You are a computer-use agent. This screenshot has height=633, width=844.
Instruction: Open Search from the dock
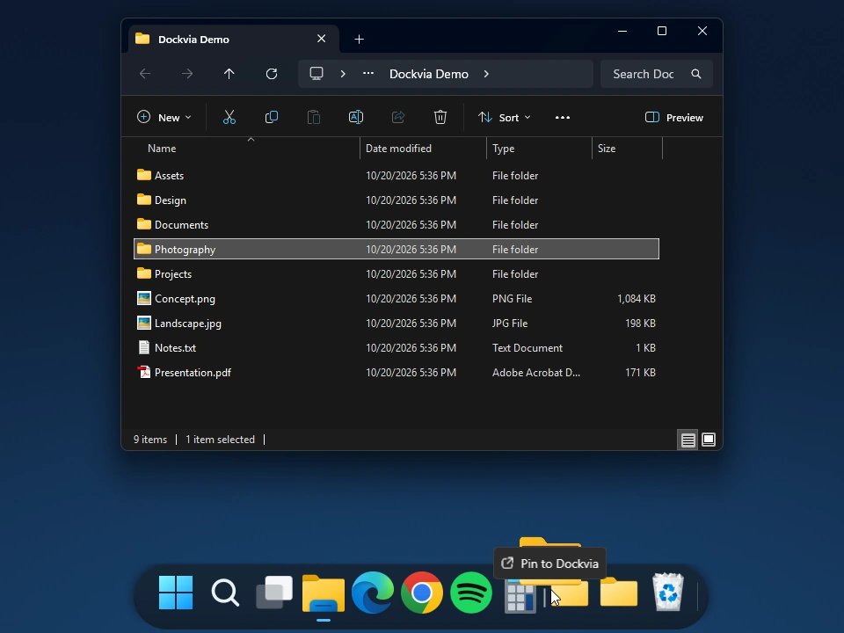pos(225,593)
